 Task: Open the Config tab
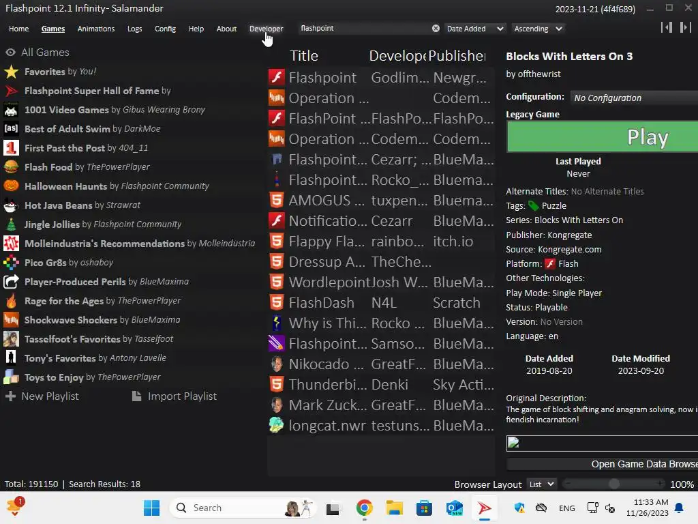(165, 29)
